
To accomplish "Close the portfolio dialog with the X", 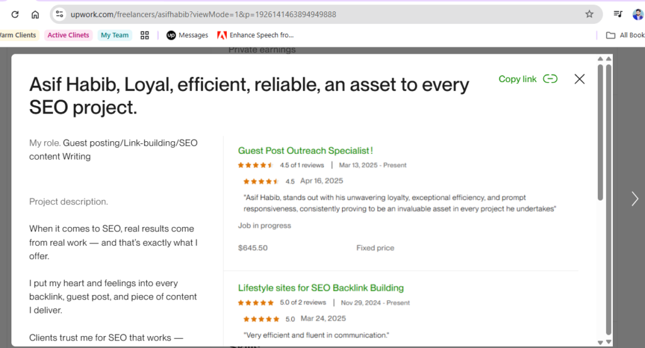I will pos(579,79).
